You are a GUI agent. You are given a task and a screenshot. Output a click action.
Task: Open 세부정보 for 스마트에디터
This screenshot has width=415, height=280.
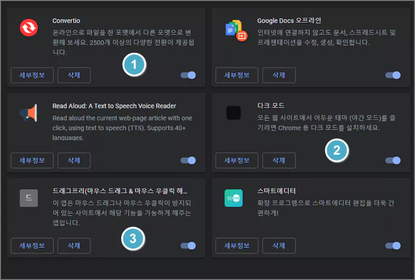pyautogui.click(x=237, y=246)
